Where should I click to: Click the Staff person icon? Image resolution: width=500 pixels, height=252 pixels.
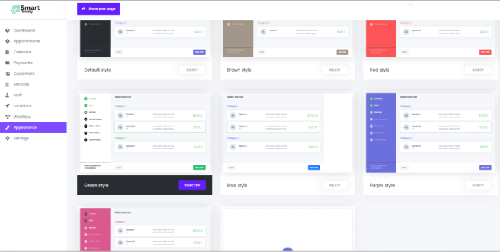(7, 95)
